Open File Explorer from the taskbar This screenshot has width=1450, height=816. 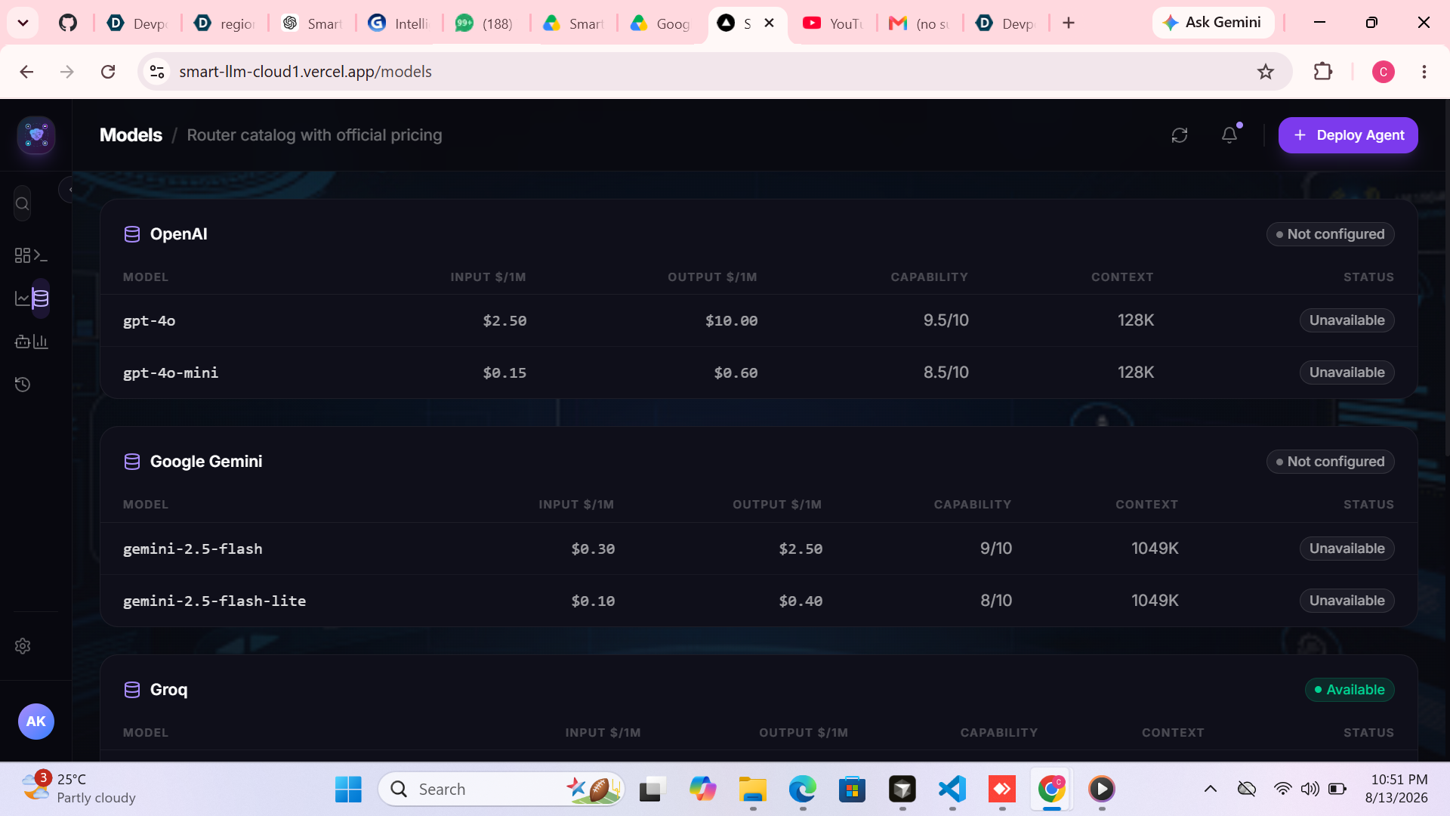coord(752,790)
